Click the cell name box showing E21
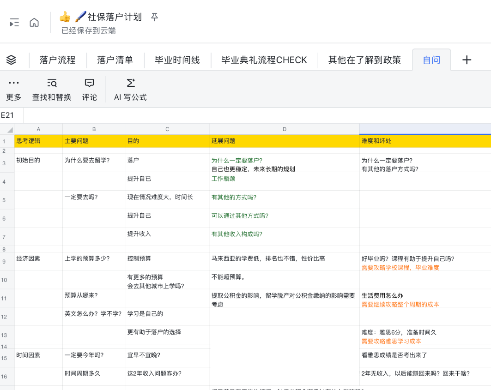491x390 pixels. tap(12, 115)
